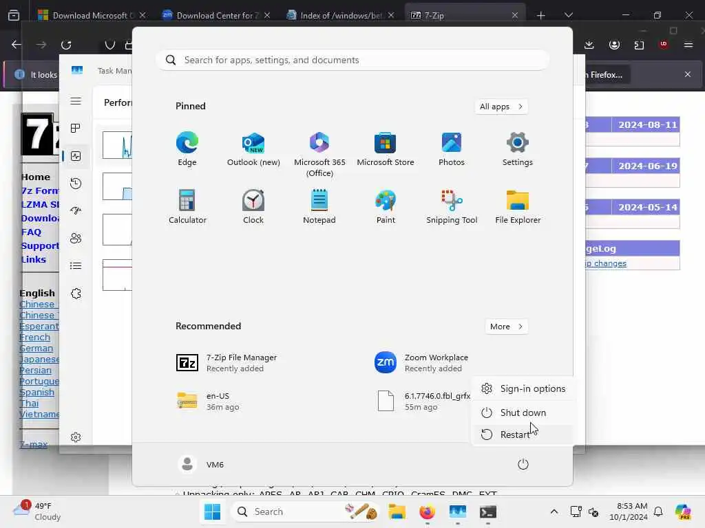705x528 pixels.
Task: Open the Persian language link
Action: (x=36, y=371)
